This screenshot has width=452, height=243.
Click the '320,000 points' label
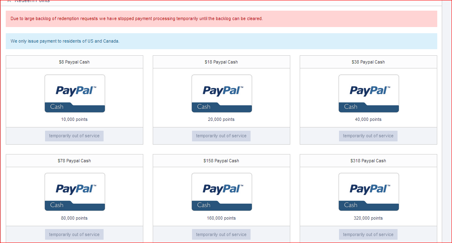[x=368, y=218]
